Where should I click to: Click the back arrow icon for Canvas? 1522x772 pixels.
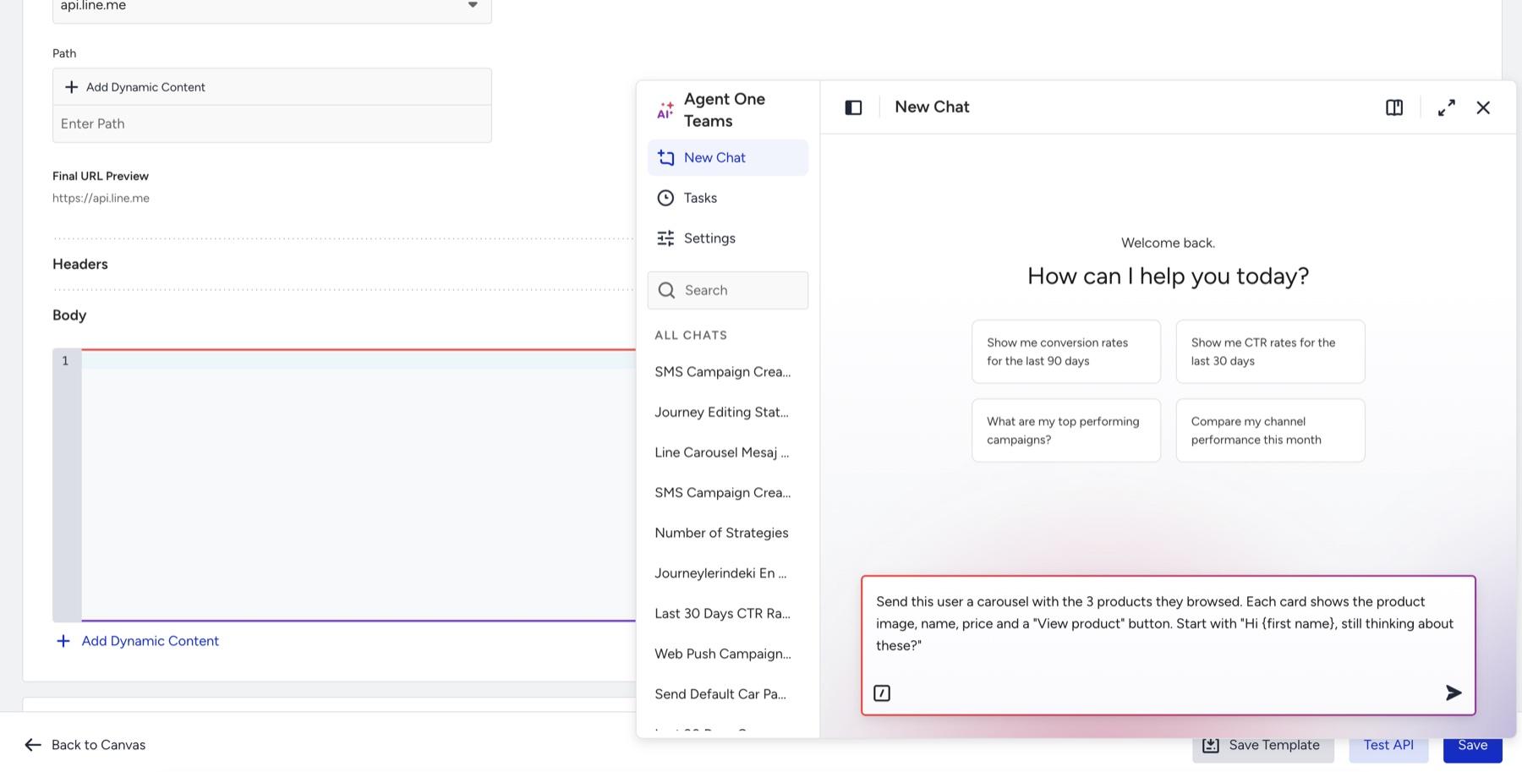(x=33, y=745)
